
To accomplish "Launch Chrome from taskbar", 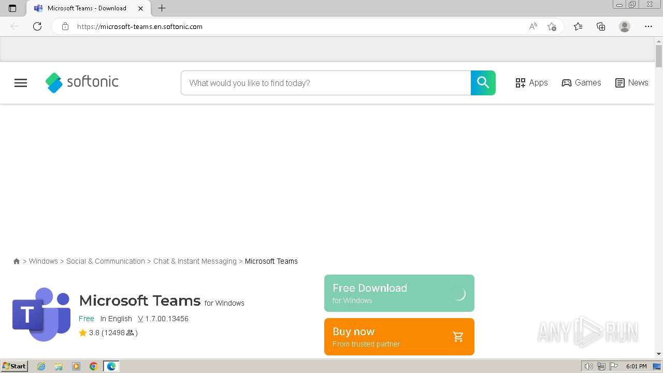I will point(94,366).
